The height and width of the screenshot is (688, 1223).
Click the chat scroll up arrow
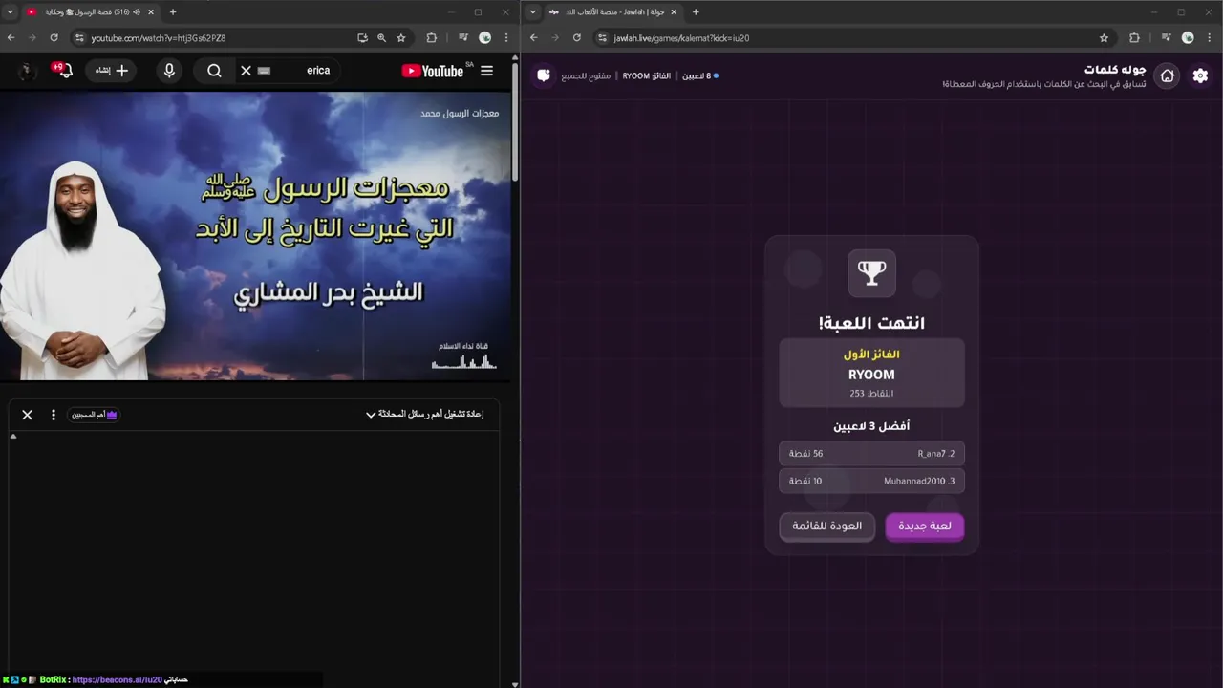click(x=13, y=436)
